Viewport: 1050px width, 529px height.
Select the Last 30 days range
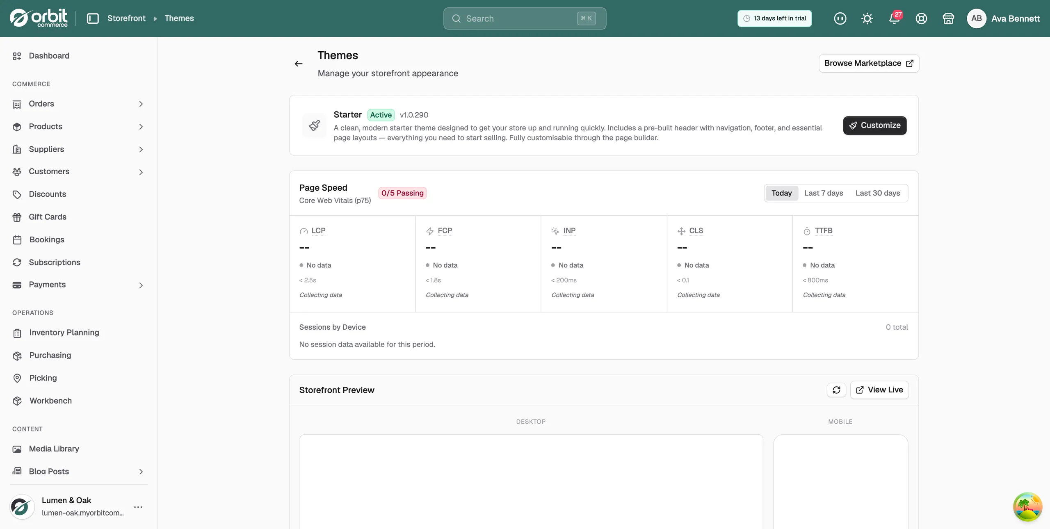tap(878, 193)
